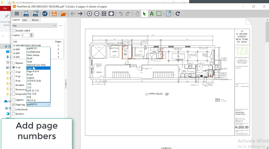Enable the Double-sided checkbox
Viewport: 269px width, 149px height.
pos(13,31)
